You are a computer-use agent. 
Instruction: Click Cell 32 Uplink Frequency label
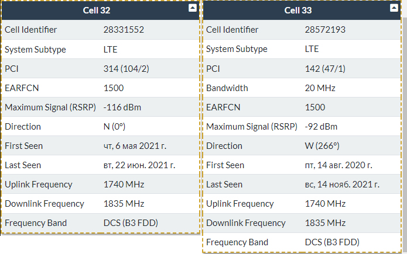39,184
